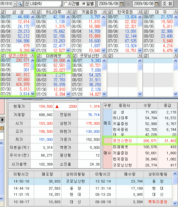Click scroll-down arrow in 굿모닝신한 panel
The image size is (178, 207).
[x=104, y=94]
